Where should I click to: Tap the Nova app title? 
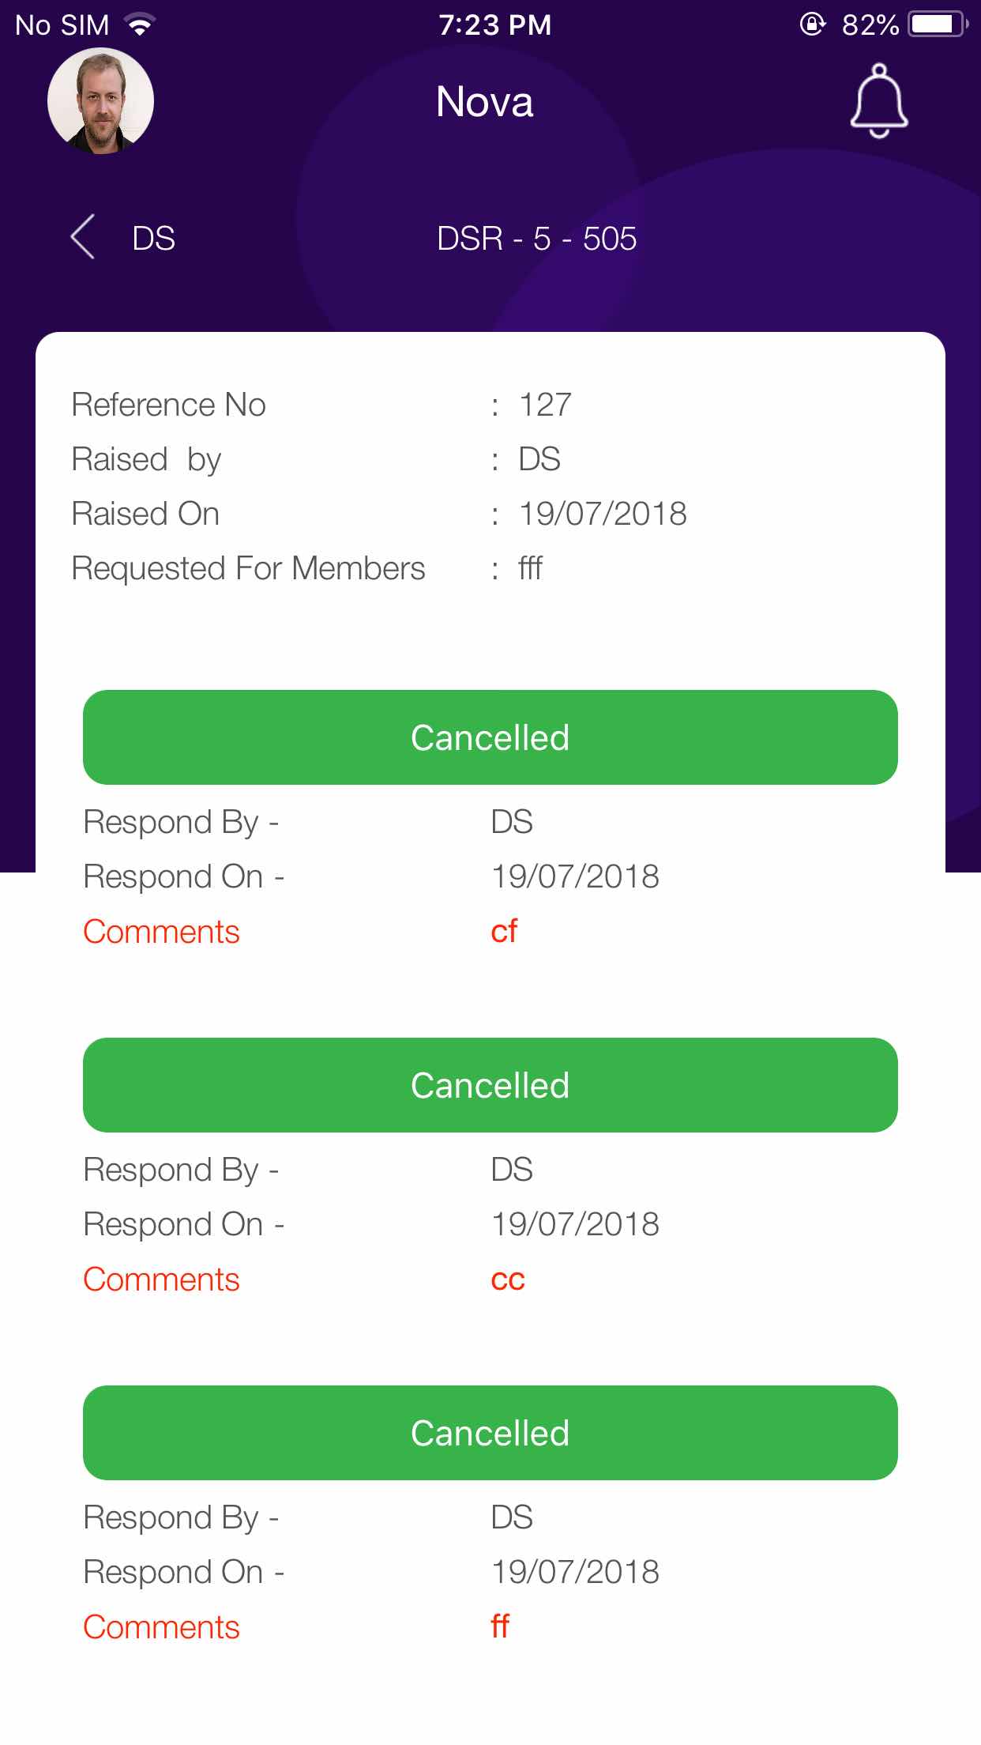484,102
